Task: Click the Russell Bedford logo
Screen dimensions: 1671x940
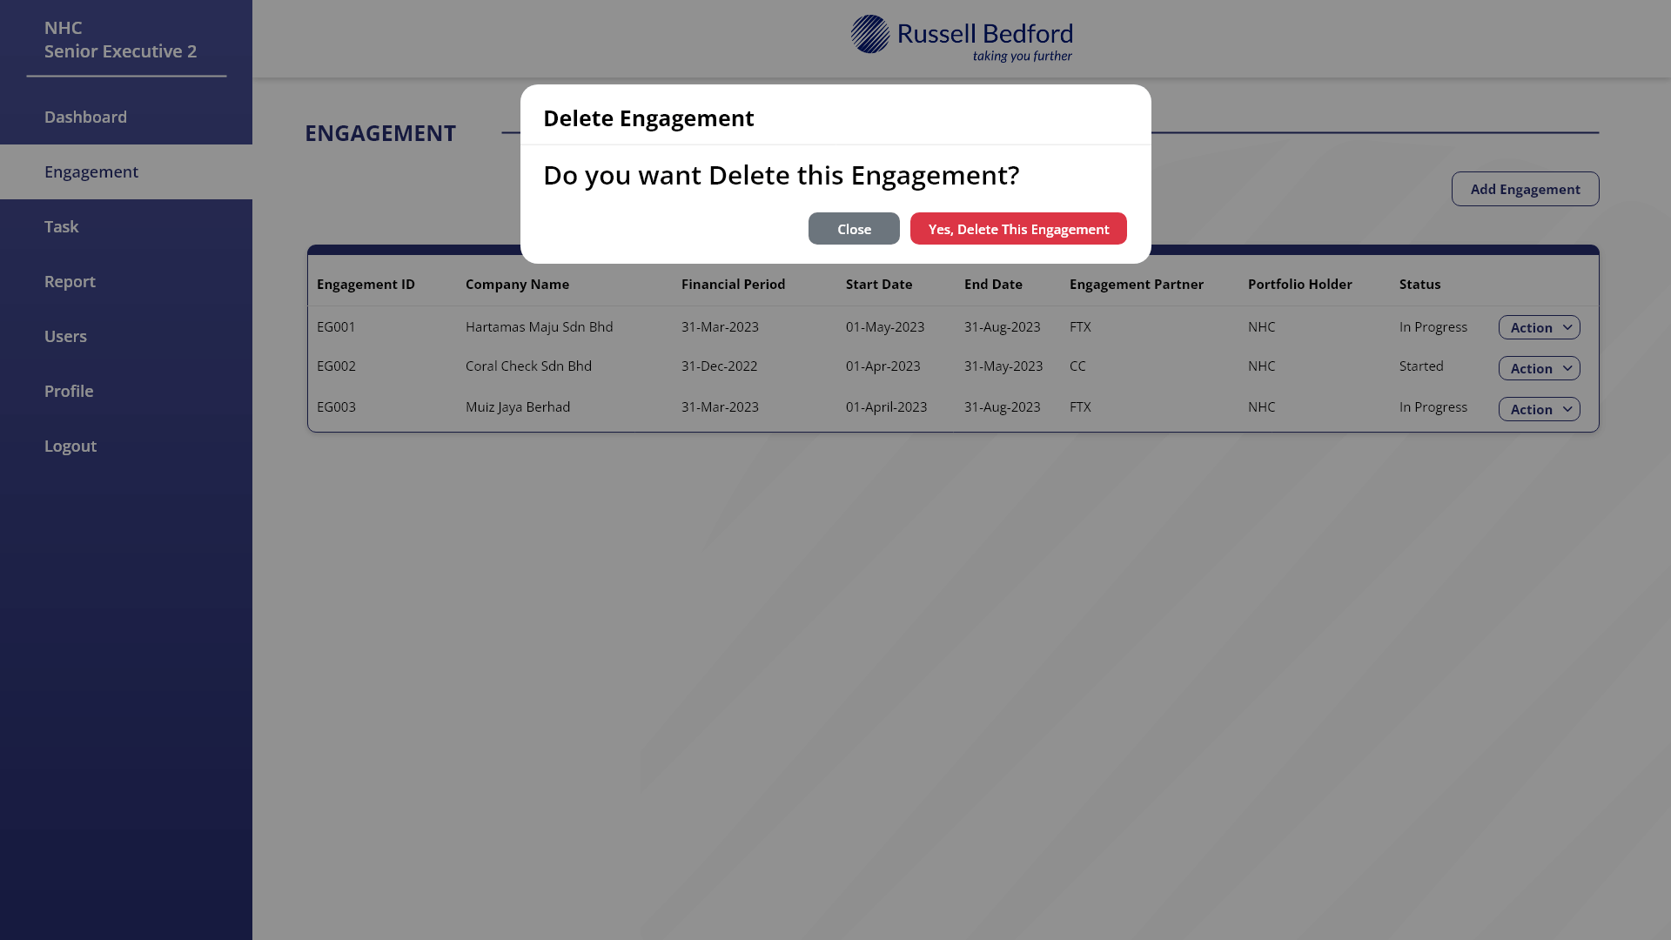Action: (x=961, y=37)
